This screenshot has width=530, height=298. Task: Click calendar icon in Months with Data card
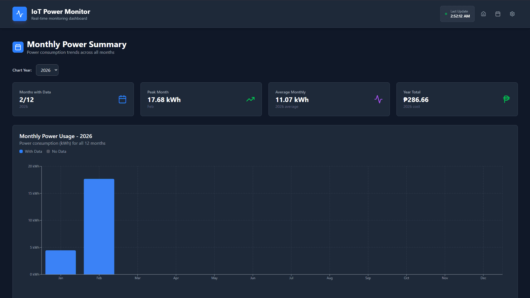tap(122, 99)
